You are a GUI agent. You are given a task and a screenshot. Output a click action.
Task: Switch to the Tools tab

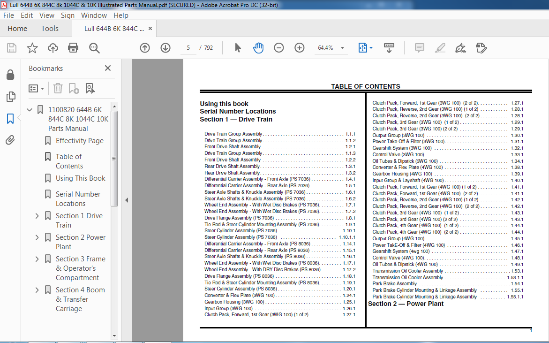tap(50, 28)
